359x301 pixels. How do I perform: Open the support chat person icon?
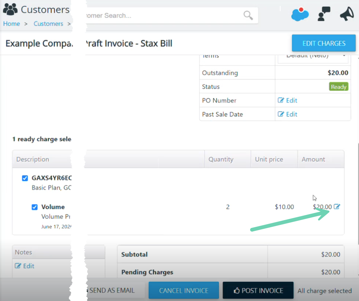click(324, 14)
